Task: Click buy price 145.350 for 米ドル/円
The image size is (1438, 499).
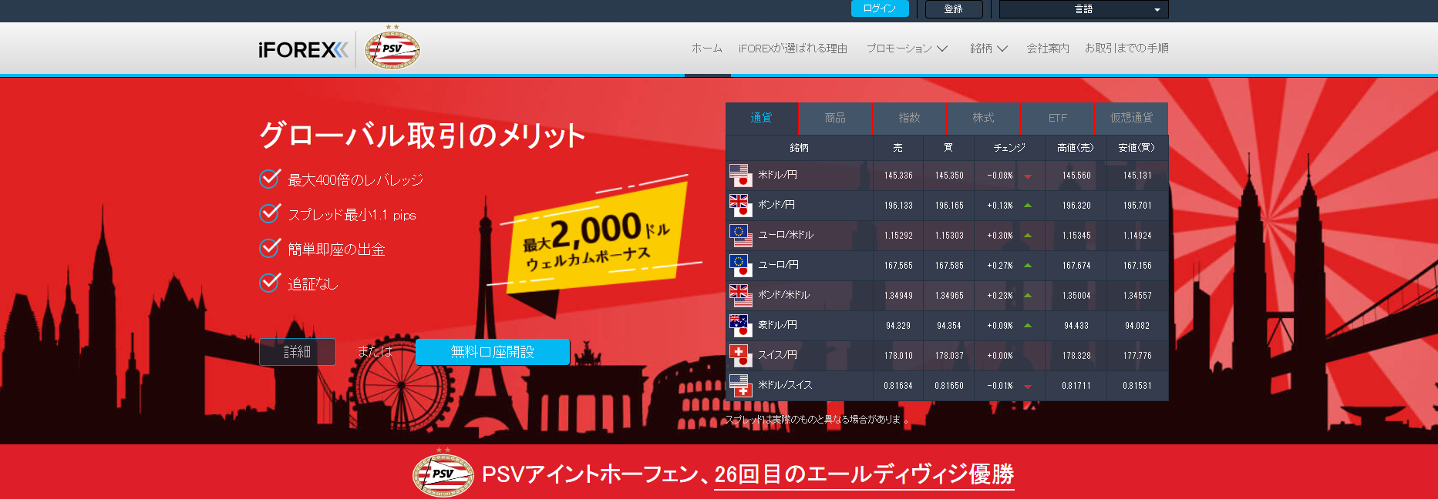Action: pyautogui.click(x=949, y=176)
